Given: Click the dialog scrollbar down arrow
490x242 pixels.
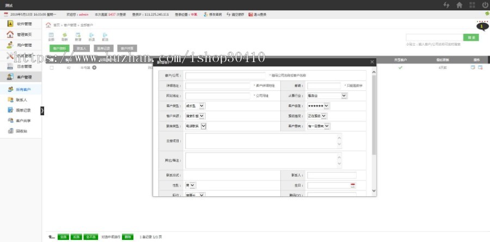Looking at the screenshot, I should point(373,190).
